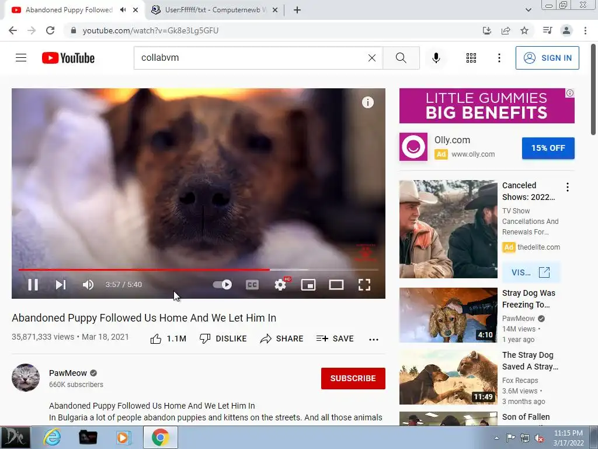
Task: Open the SHARE dialog
Action: pos(281,339)
